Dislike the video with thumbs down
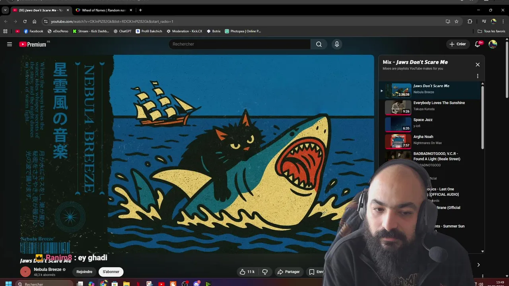509x286 pixels. (265, 272)
